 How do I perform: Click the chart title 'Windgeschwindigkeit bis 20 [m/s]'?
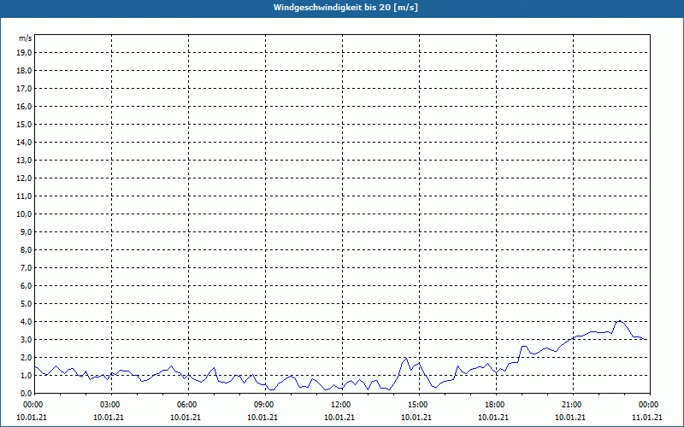345,8
